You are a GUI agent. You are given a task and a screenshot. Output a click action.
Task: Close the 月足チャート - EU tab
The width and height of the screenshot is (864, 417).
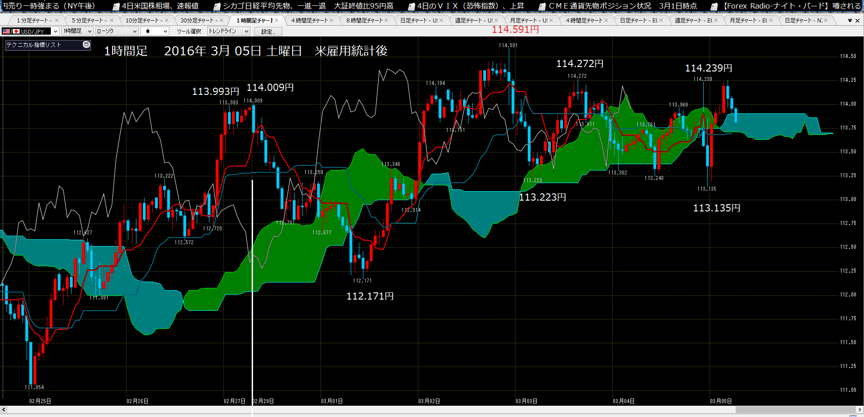tap(771, 21)
